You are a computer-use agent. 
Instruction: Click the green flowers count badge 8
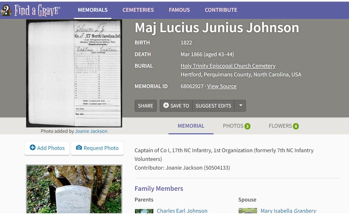[296, 126]
